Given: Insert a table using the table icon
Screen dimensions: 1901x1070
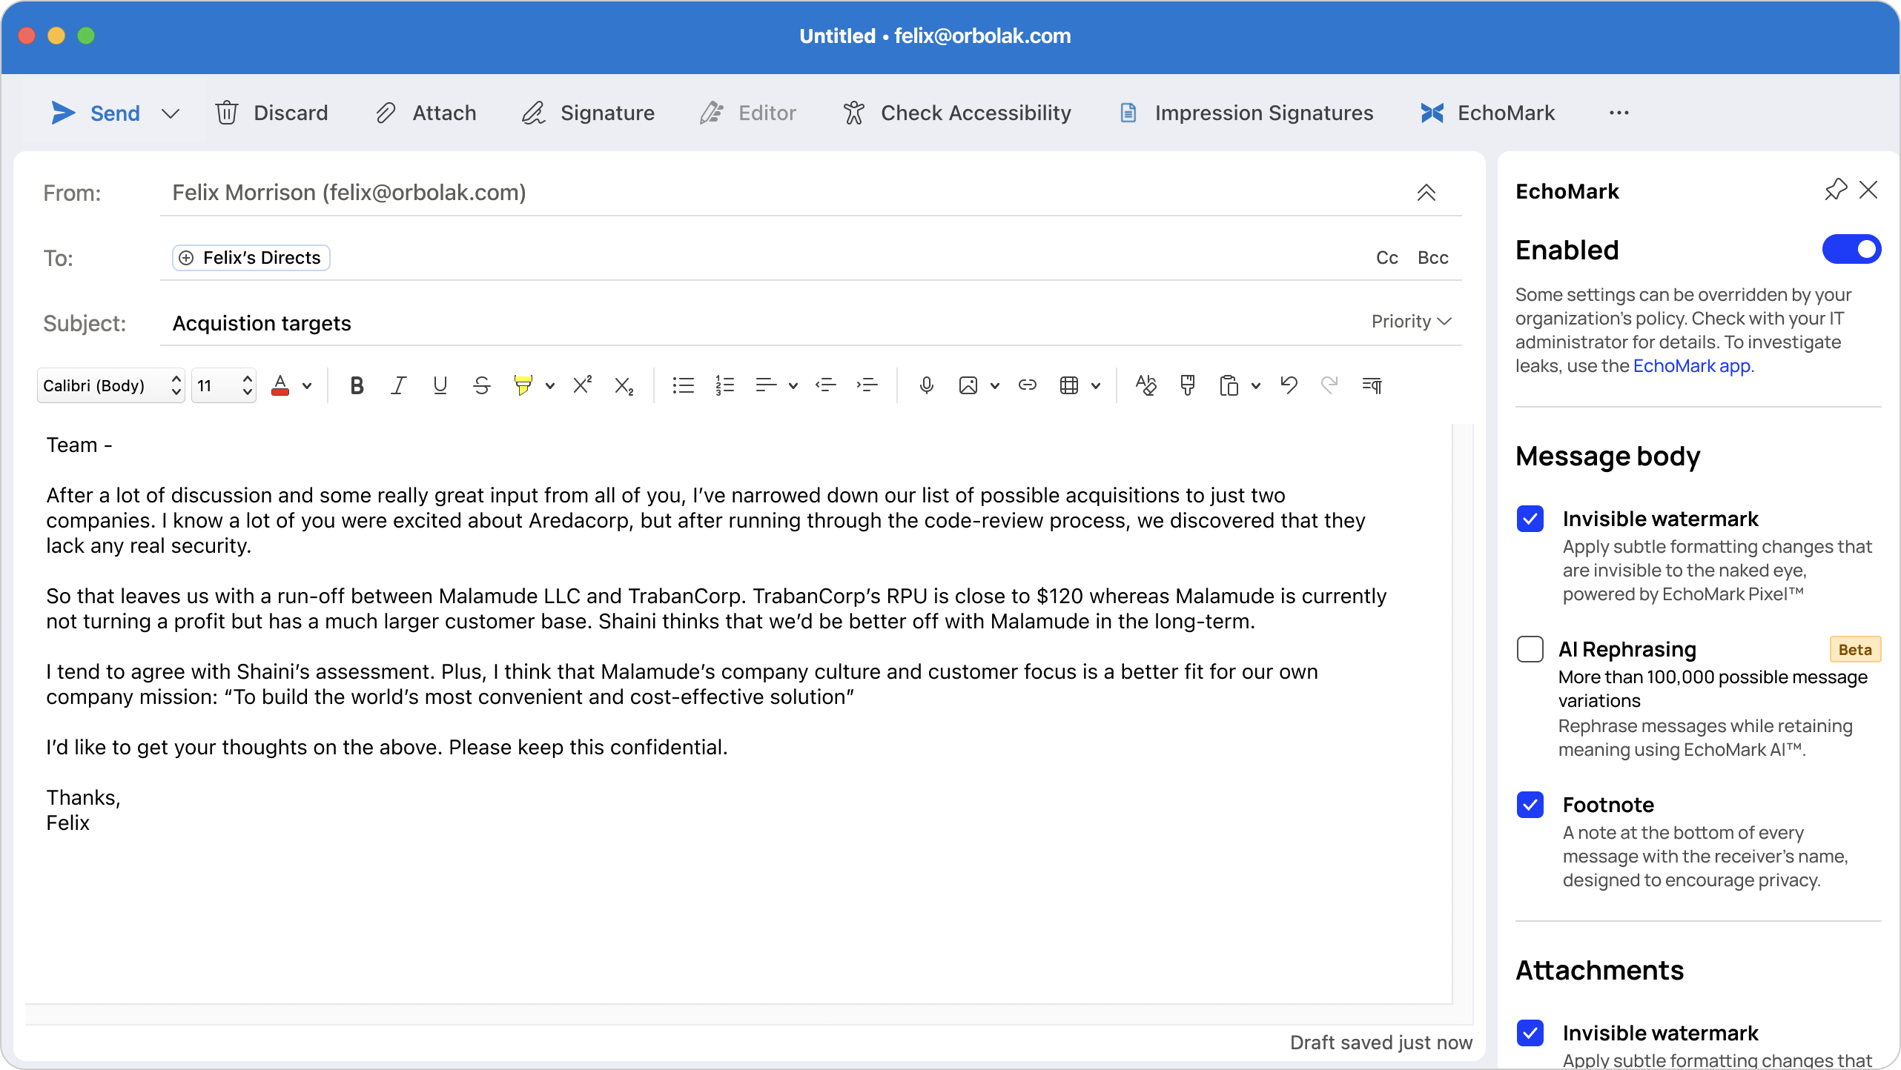Looking at the screenshot, I should click(1070, 385).
